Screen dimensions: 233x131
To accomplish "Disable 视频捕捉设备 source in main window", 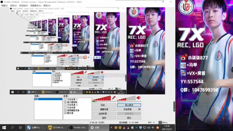I will [x=65, y=110].
